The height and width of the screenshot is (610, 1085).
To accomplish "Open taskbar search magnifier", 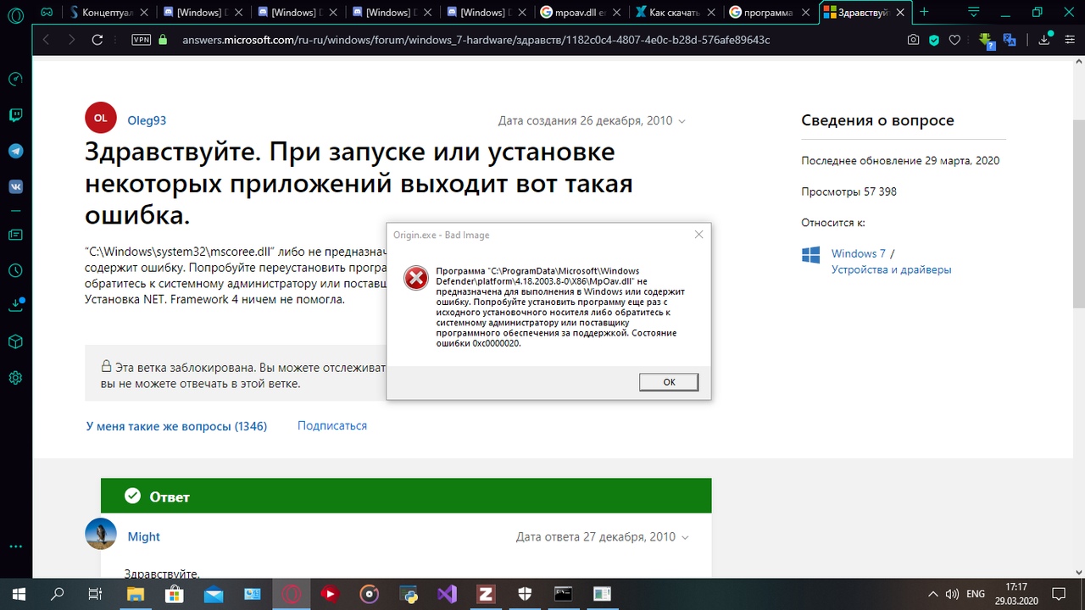I will point(58,594).
